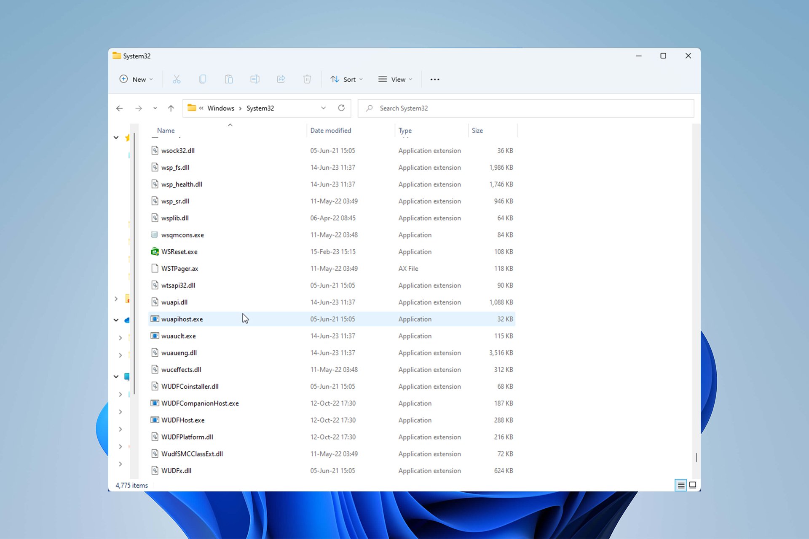This screenshot has width=809, height=539.
Task: Sort by the Size column header
Action: (493, 131)
